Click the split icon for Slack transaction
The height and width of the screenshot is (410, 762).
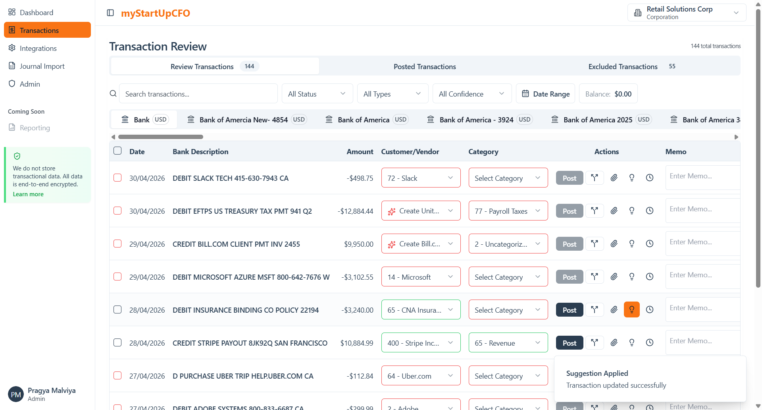coord(594,178)
